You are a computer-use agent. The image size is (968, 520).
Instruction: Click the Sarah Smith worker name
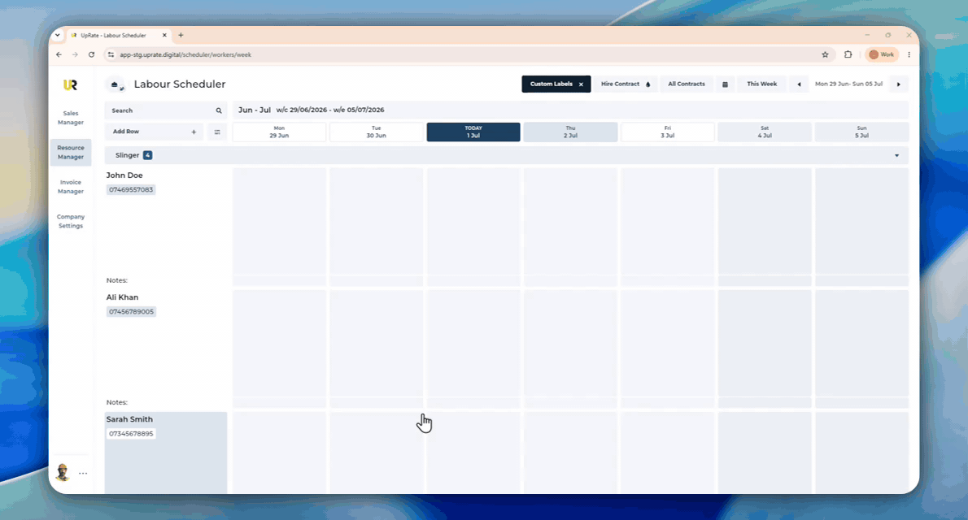point(129,419)
